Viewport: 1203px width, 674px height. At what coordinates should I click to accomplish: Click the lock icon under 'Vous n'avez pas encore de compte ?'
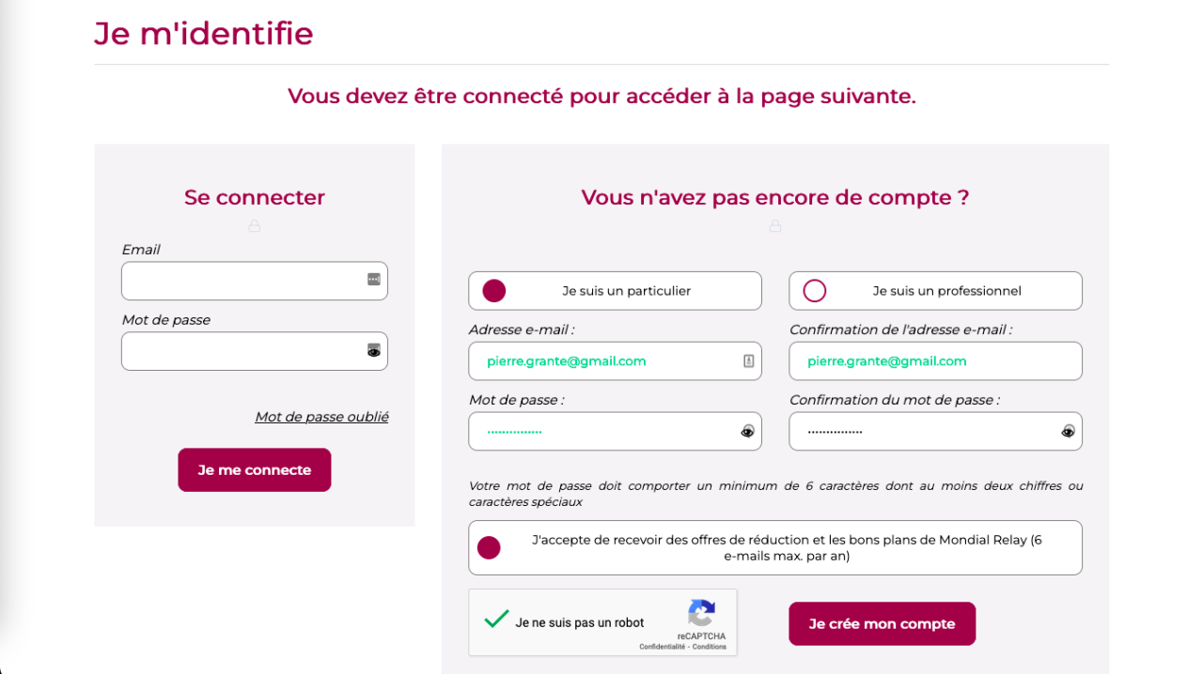[x=774, y=225]
